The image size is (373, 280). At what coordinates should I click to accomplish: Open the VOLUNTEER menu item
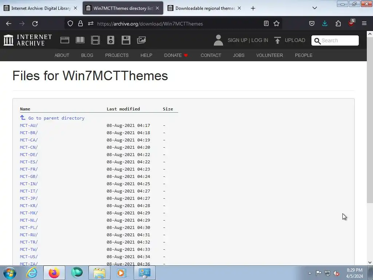[270, 55]
